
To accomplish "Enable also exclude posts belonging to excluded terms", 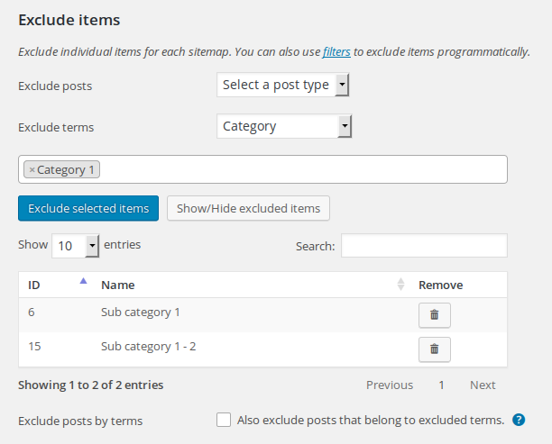I will click(224, 420).
